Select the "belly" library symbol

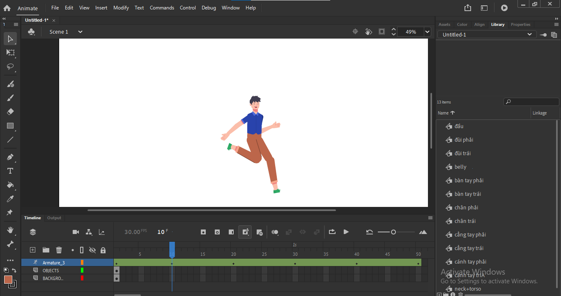pos(460,167)
